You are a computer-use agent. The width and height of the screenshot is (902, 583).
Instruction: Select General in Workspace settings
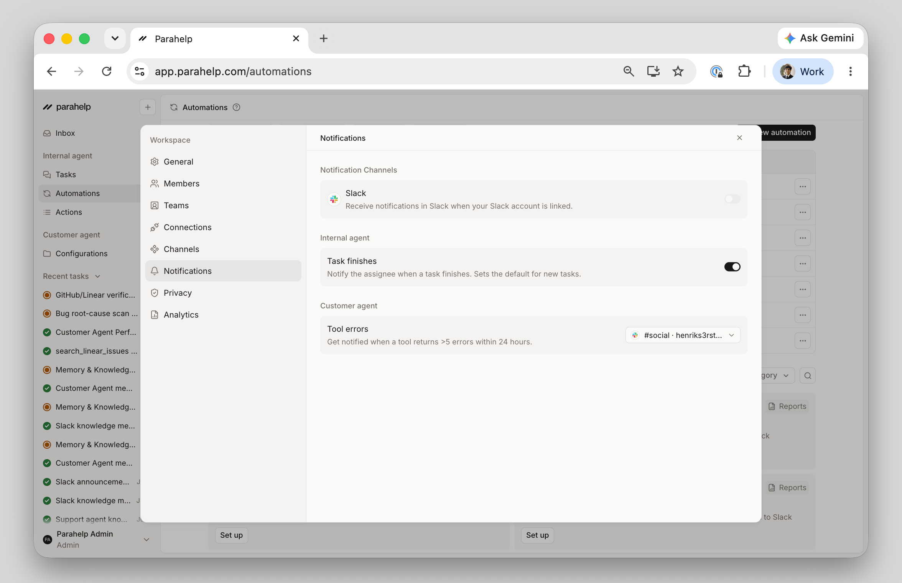[x=223, y=162]
